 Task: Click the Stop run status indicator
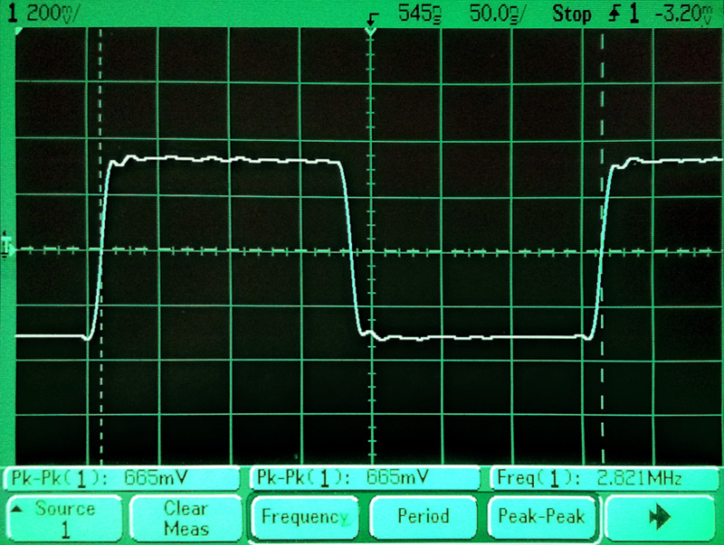[572, 14]
